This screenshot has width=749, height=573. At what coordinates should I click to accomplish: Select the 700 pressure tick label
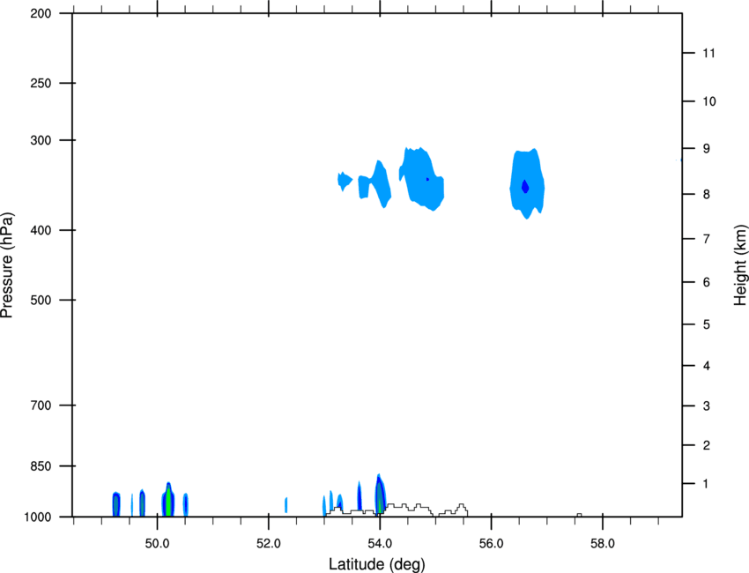click(41, 406)
